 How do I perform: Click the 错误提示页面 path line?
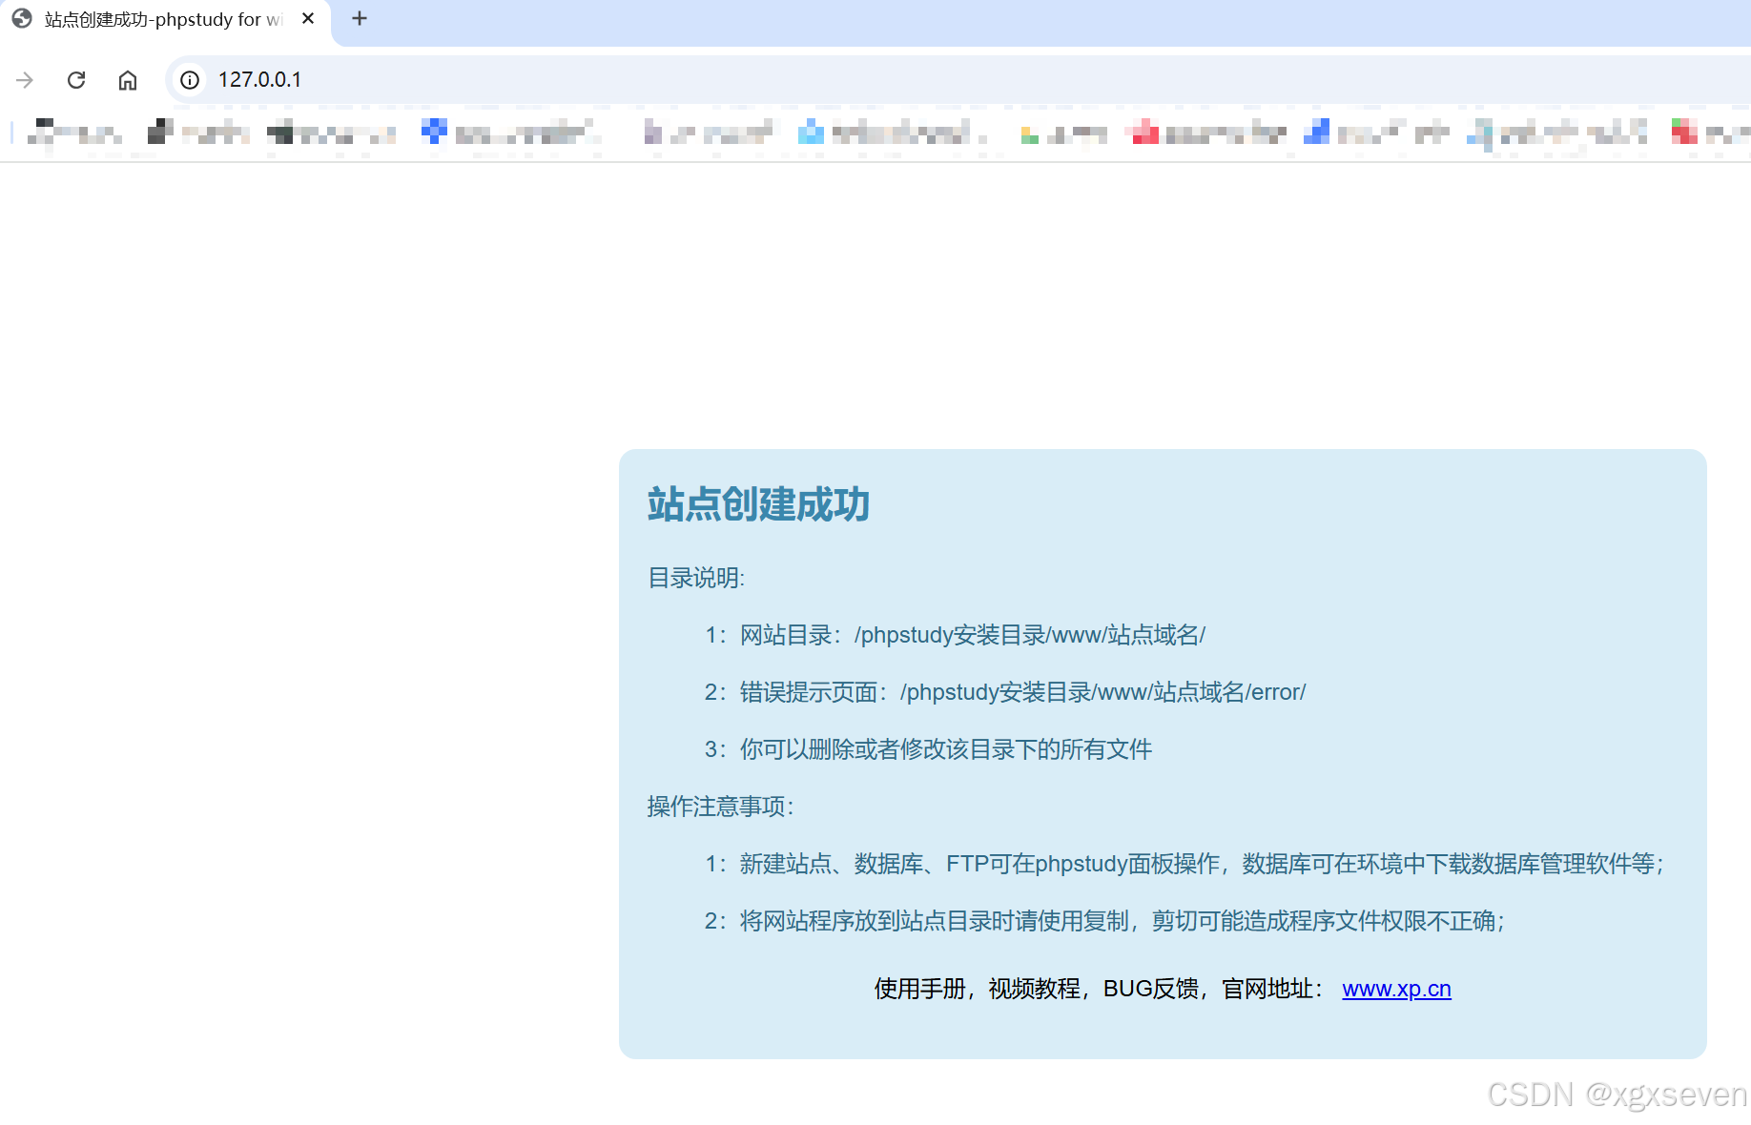click(1005, 692)
